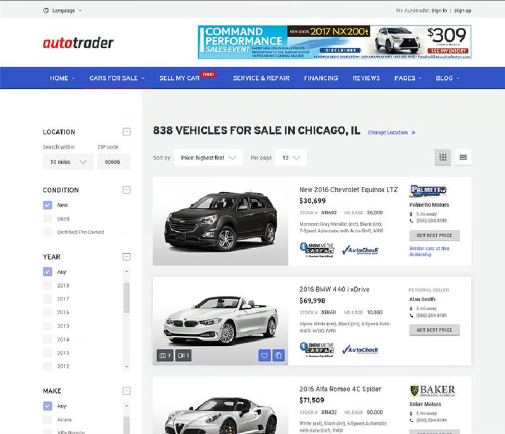
Task: Open the AutoCheck badge on Chevrolet Equinox
Action: coord(360,250)
